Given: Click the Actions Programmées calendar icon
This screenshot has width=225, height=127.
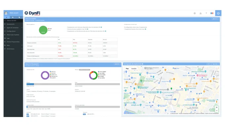Looking at the screenshot, I should click(x=5, y=42).
